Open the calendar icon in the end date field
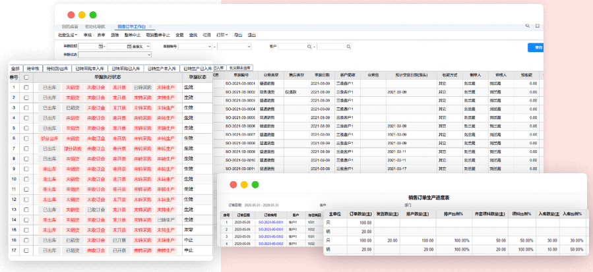This screenshot has height=272, width=593. tap(129, 47)
